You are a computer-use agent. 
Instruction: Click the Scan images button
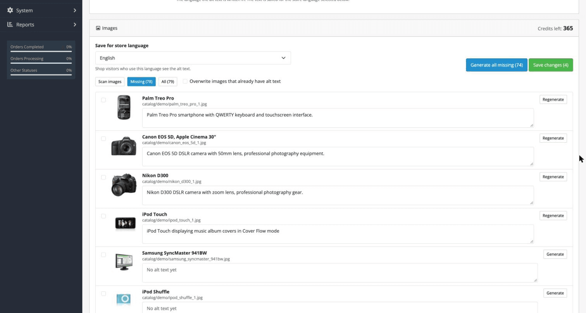pos(110,82)
